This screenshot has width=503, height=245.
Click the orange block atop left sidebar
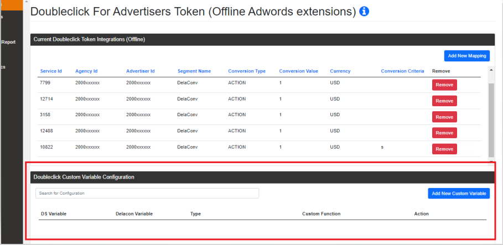pyautogui.click(x=11, y=5)
